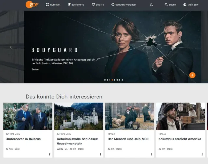Select second carousel dot
208x164 pixels.
click(107, 80)
